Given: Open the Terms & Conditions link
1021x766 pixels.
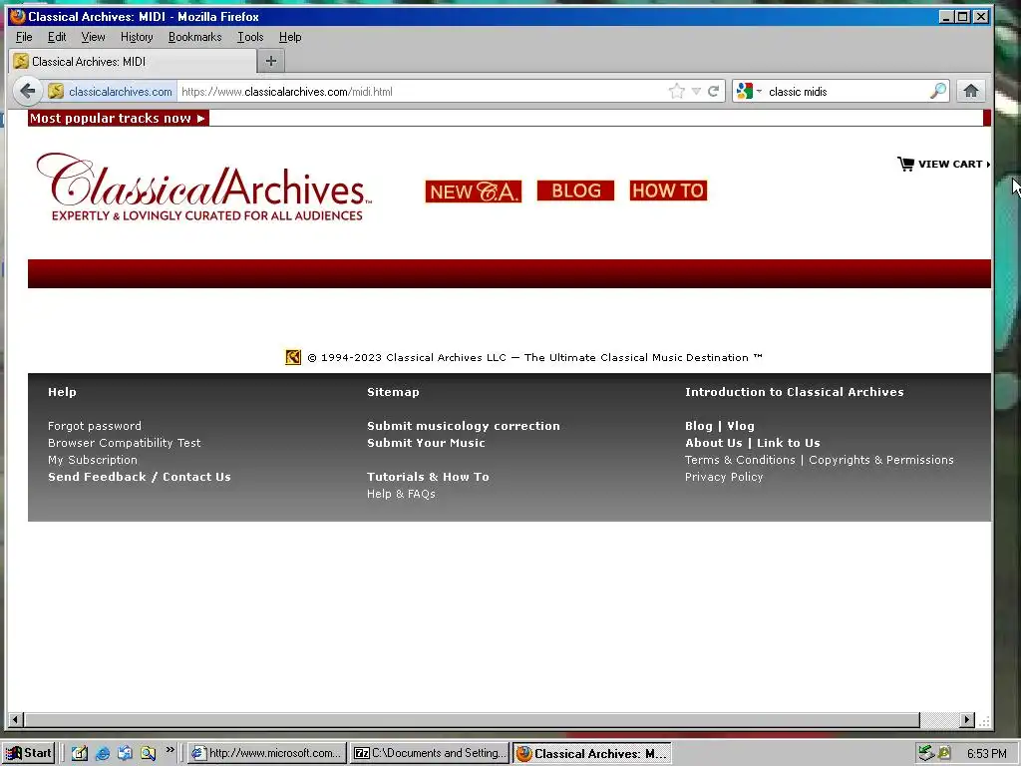Looking at the screenshot, I should (741, 460).
